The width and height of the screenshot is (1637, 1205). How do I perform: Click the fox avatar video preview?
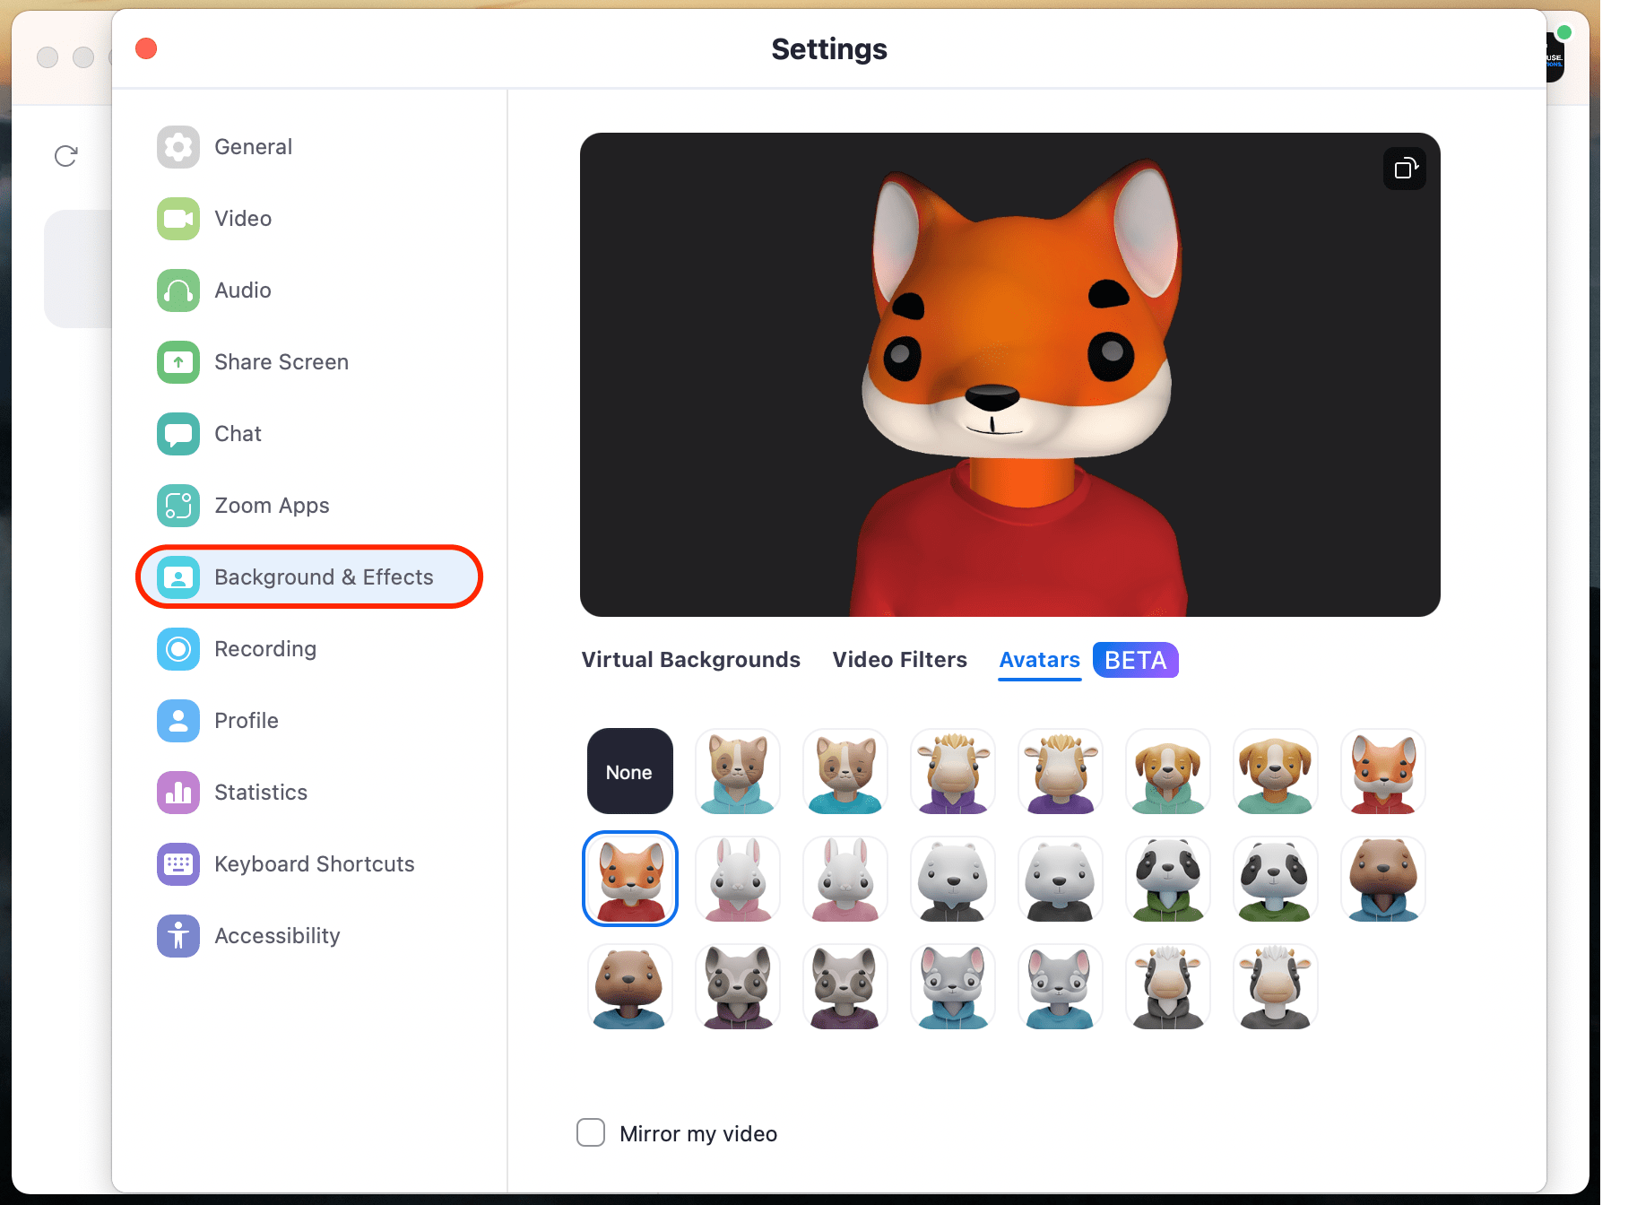(x=1010, y=375)
